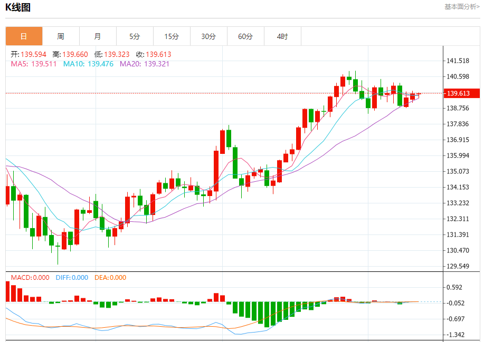
Task: Click the 收: 139.613 close value
Action: point(154,54)
